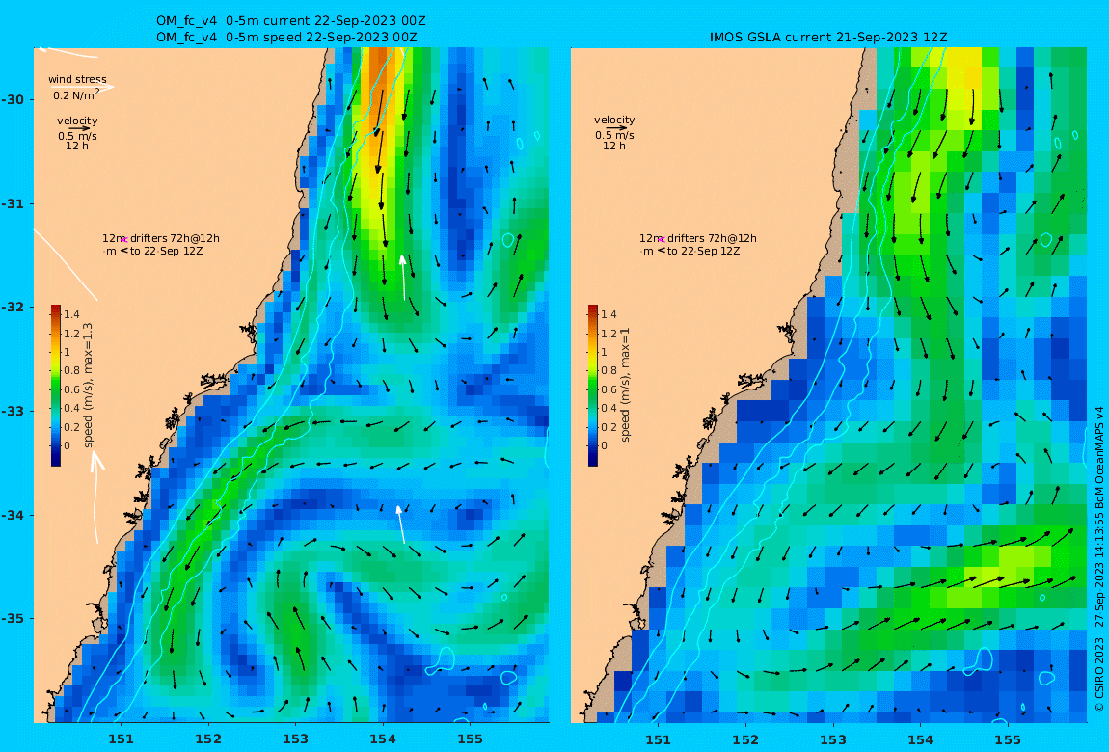Viewport: 1109px width, 752px height.
Task: Click the 0.8 tick on left colorbar
Action: (x=71, y=370)
